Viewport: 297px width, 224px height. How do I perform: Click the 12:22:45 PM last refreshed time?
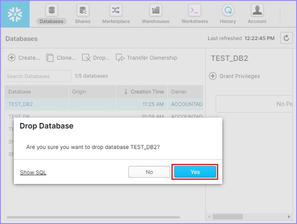click(x=259, y=38)
